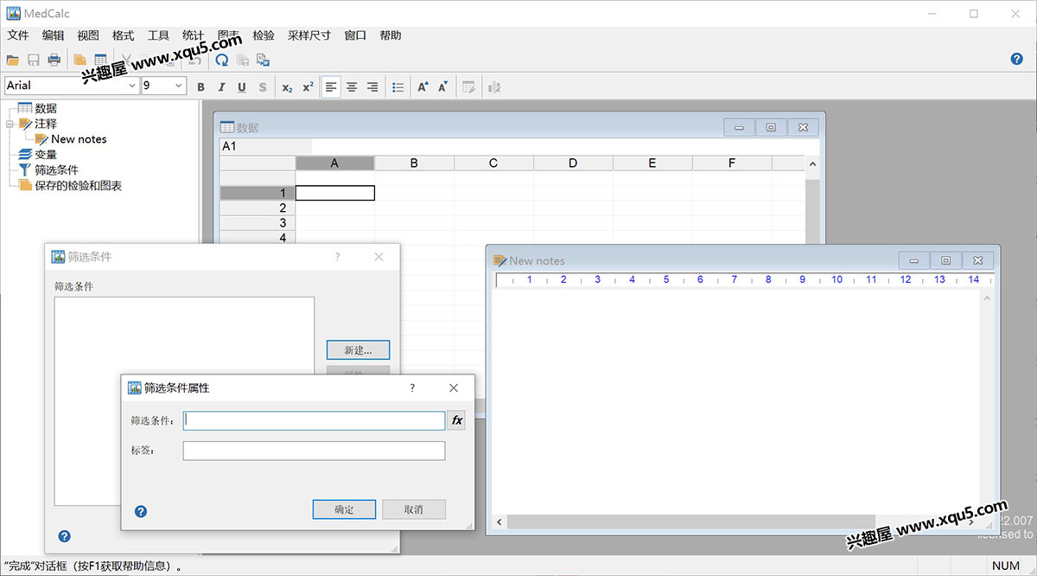Open the spreadsheet grid toolbar icon

100,60
